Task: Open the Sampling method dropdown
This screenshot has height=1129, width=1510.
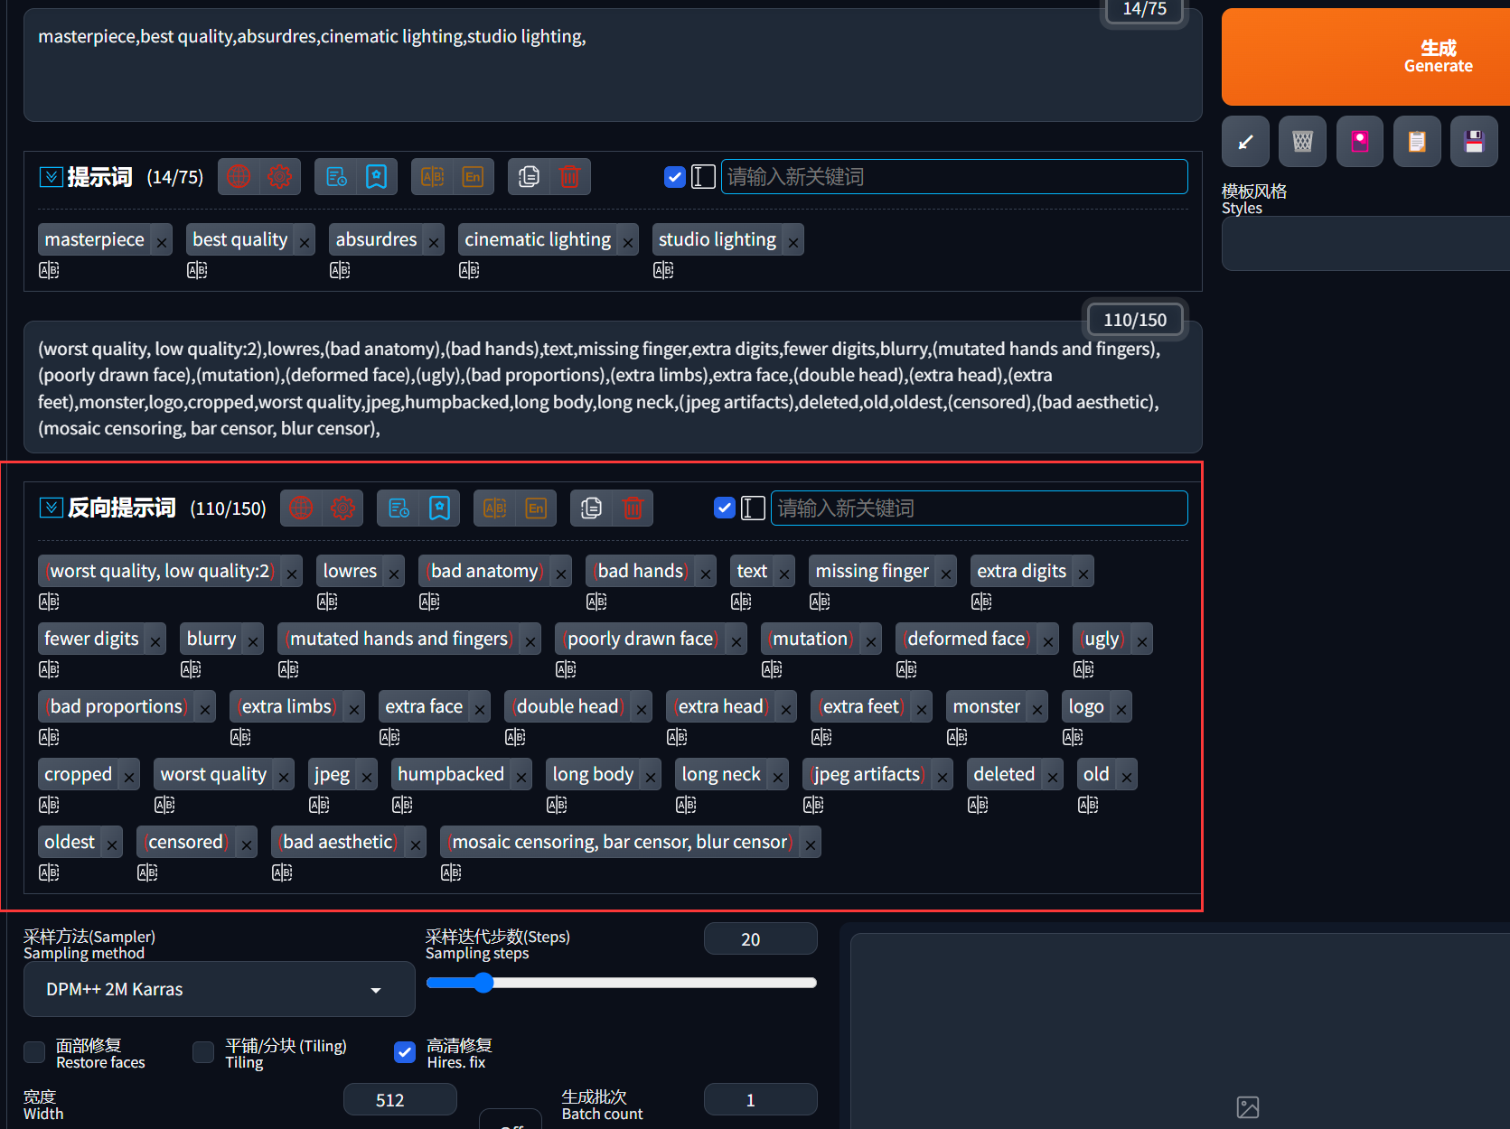Action: click(x=219, y=989)
